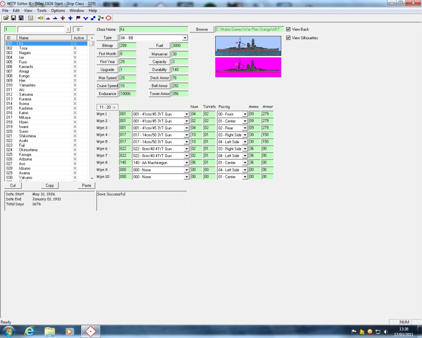Click the magenta-background ship silhouette image

[x=248, y=67]
